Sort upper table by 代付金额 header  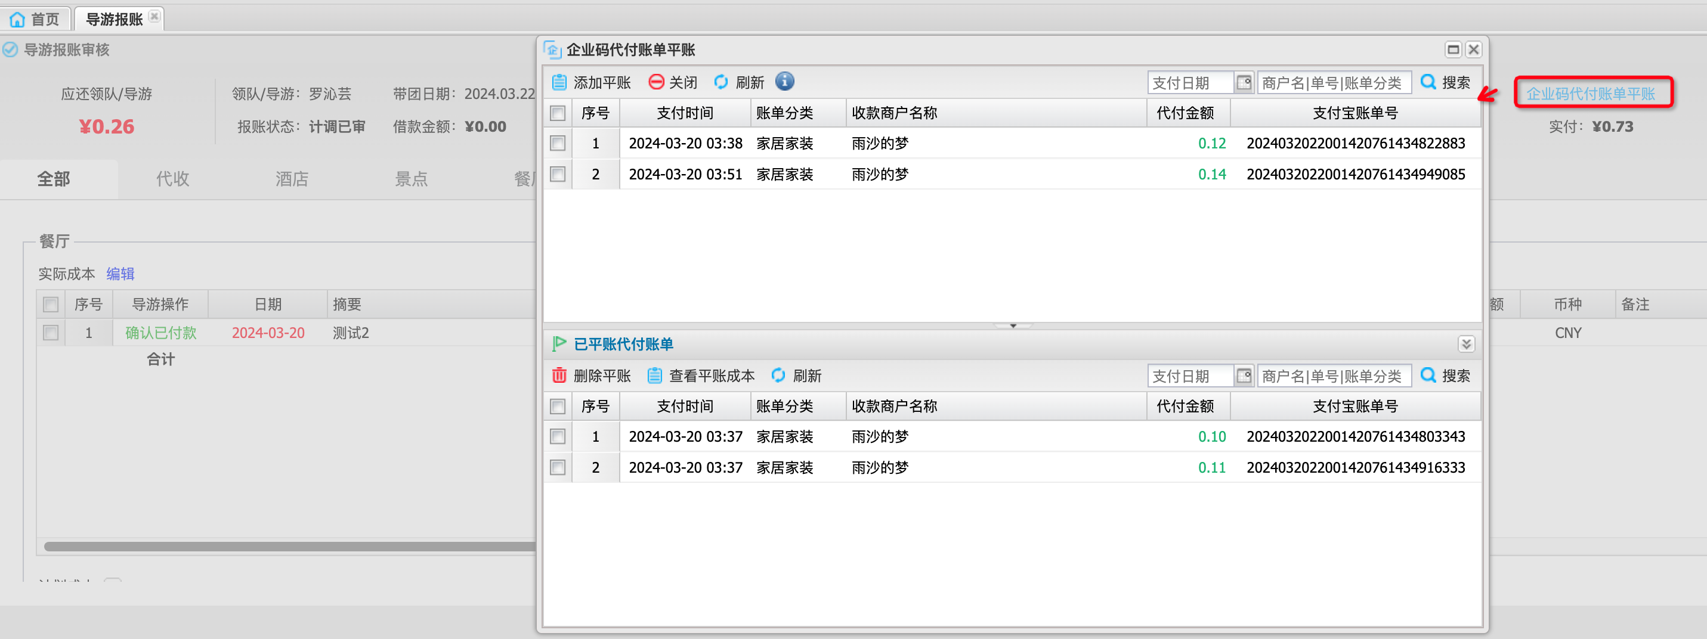pyautogui.click(x=1188, y=113)
